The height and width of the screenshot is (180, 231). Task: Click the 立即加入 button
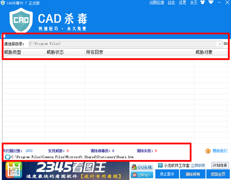[x=142, y=175]
